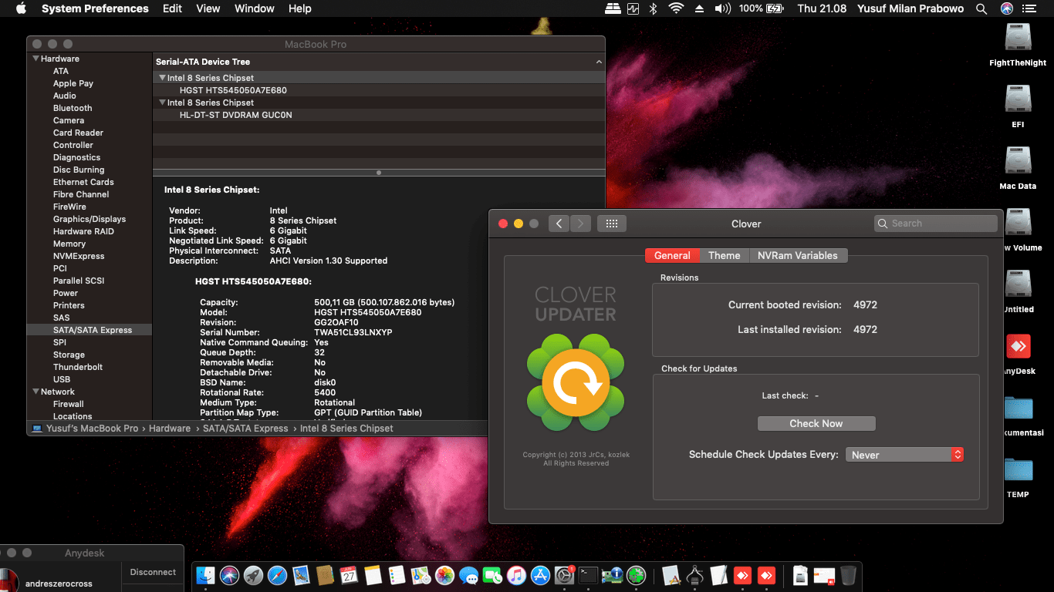Open Trash in dock
The height and width of the screenshot is (592, 1054).
849,575
